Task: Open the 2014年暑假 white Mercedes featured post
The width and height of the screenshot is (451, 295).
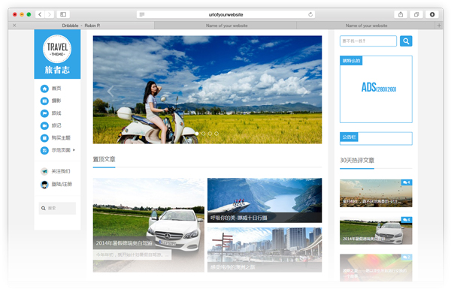Action: 148,225
